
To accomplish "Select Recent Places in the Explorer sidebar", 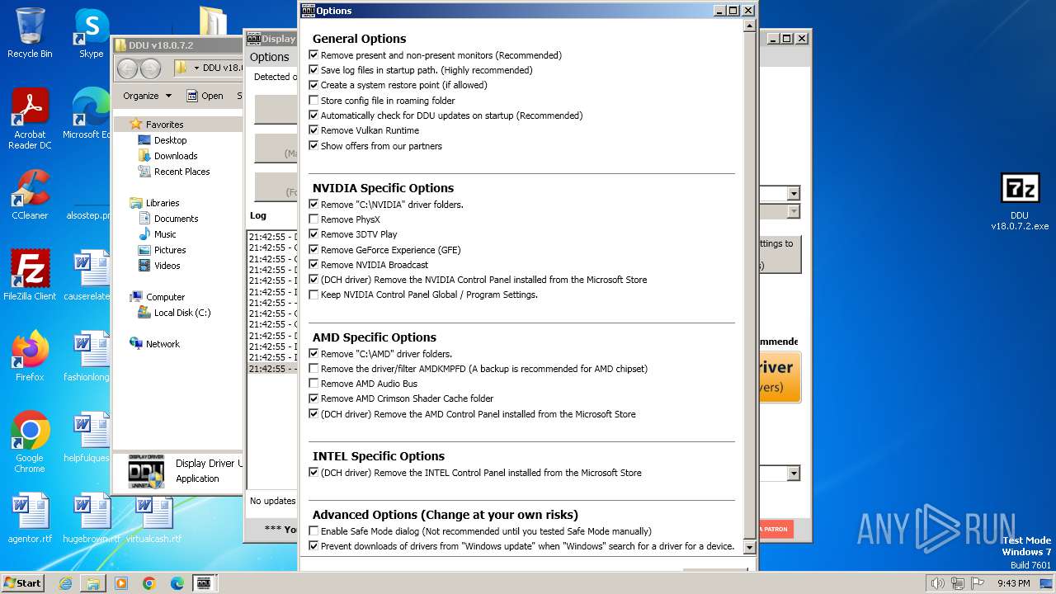I will 181,172.
